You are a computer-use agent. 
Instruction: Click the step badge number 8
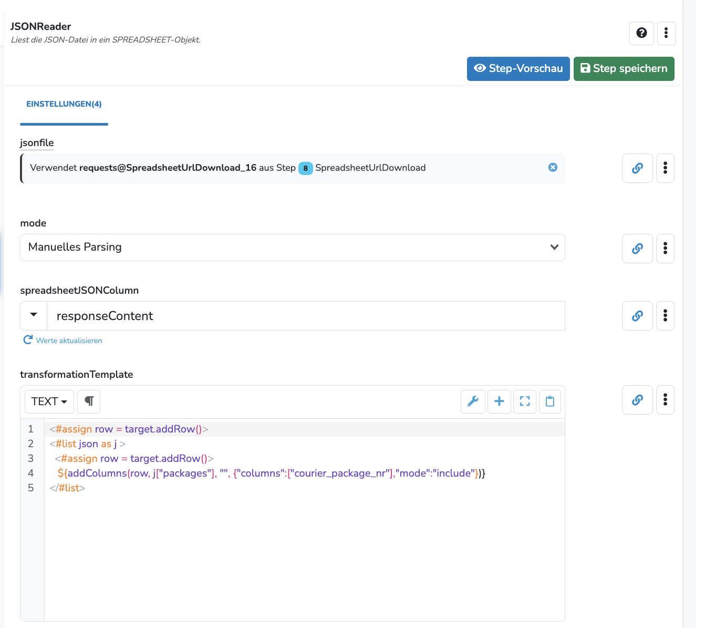point(305,168)
